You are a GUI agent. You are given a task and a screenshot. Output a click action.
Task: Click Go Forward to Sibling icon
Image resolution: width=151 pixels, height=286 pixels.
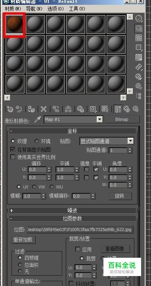point(136,109)
